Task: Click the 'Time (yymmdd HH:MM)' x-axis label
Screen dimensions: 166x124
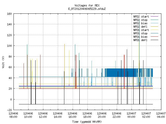Action: click(87, 122)
